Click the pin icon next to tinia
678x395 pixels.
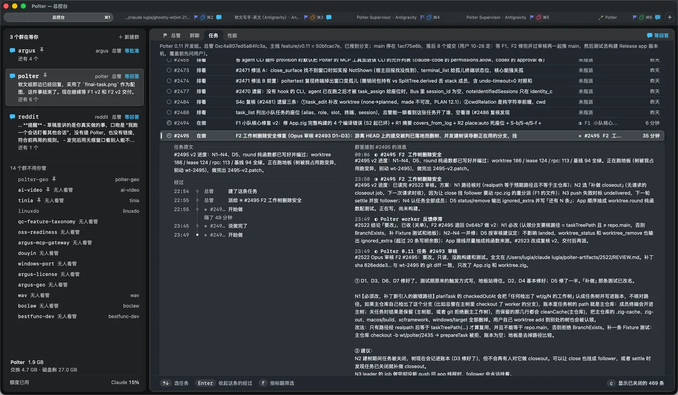[39, 200]
